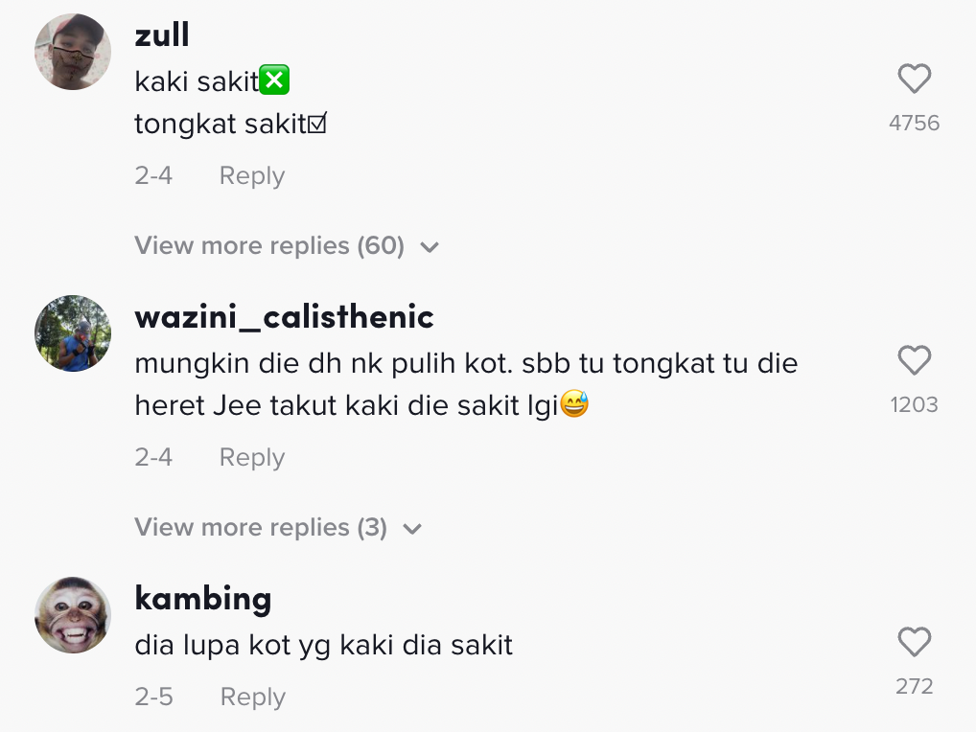The width and height of the screenshot is (976, 732).
Task: Go to wazini_calisthenic's profile via username
Action: point(284,316)
